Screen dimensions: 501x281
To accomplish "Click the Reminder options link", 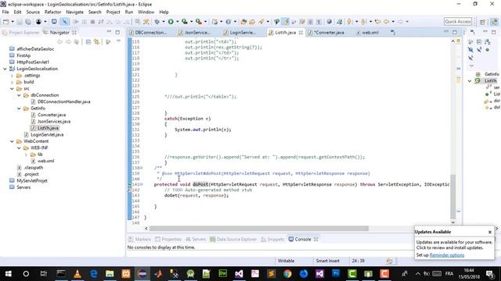I will coord(447,255).
